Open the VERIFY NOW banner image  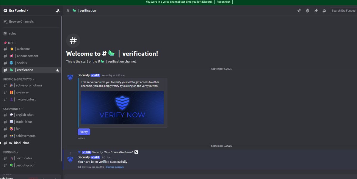(x=122, y=107)
